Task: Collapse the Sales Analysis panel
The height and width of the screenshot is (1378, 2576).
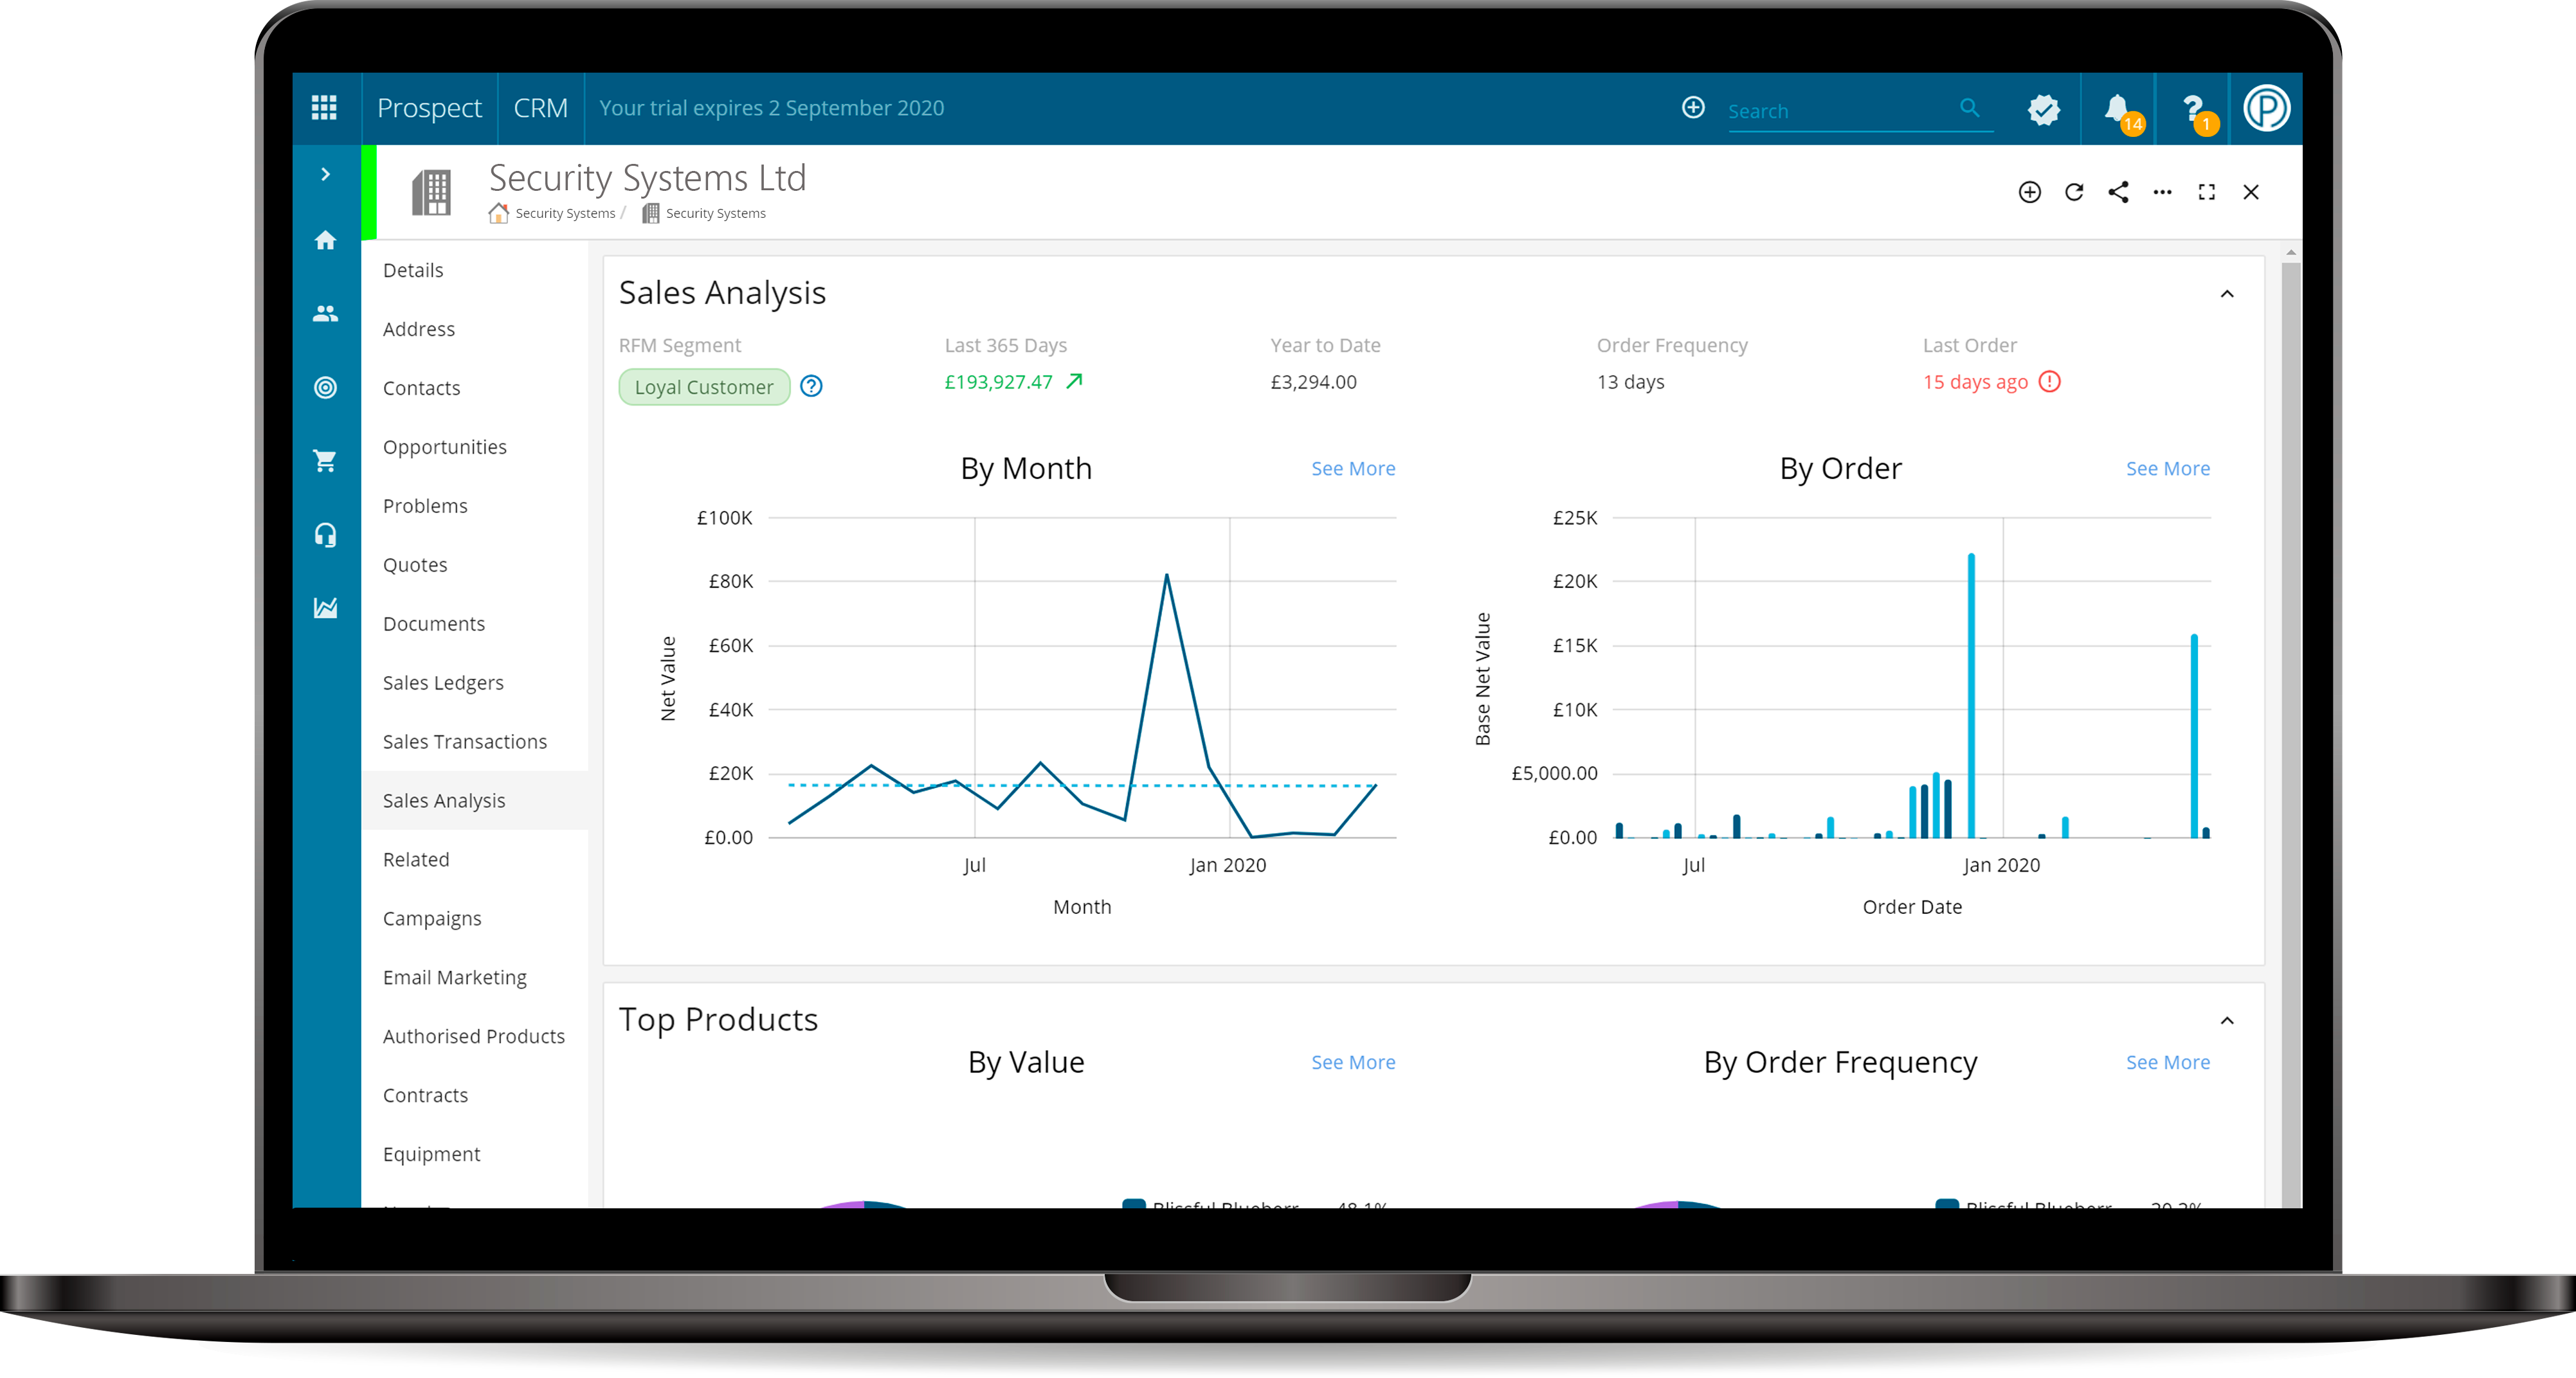Action: 2227,294
